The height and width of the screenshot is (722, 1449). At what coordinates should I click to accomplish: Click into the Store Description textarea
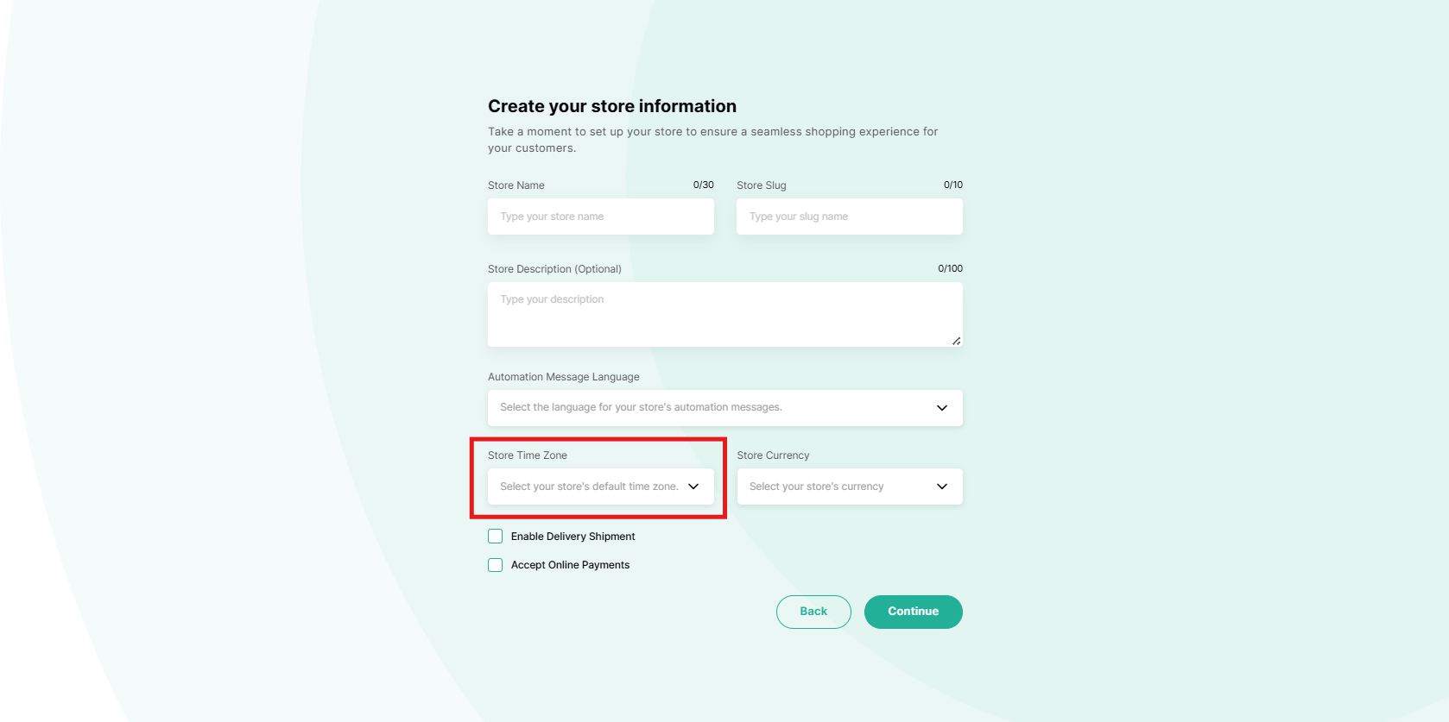pos(724,314)
